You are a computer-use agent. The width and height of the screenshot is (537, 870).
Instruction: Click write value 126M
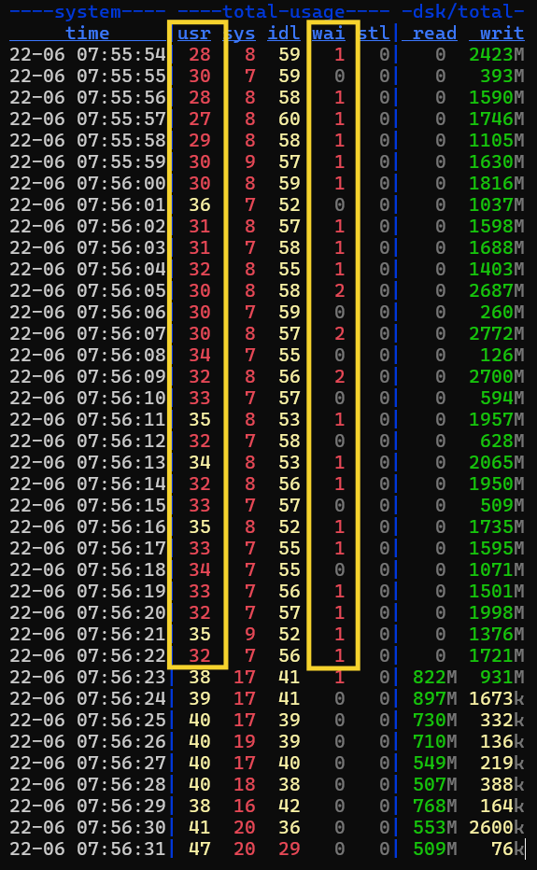click(502, 355)
